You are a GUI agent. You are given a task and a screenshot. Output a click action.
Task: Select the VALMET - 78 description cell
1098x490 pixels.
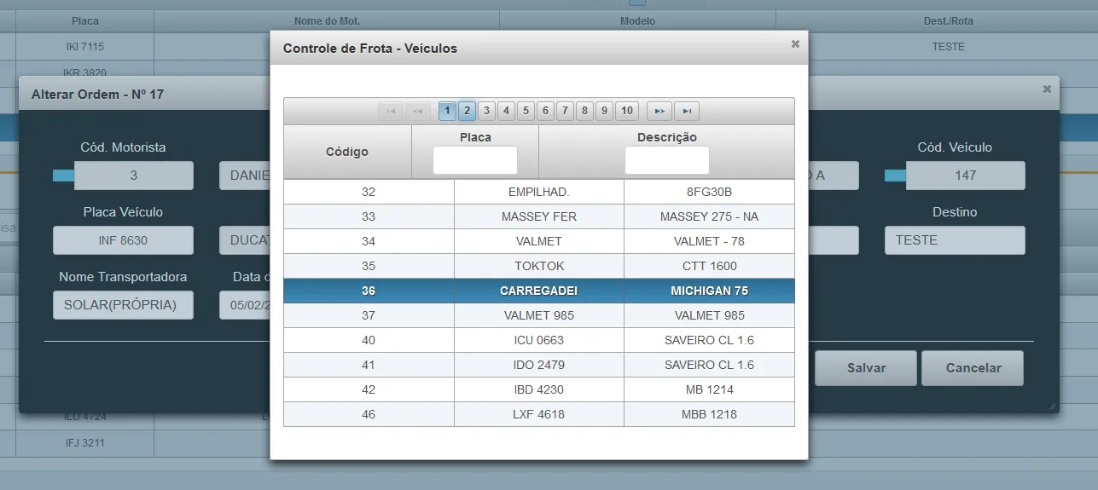click(x=709, y=241)
